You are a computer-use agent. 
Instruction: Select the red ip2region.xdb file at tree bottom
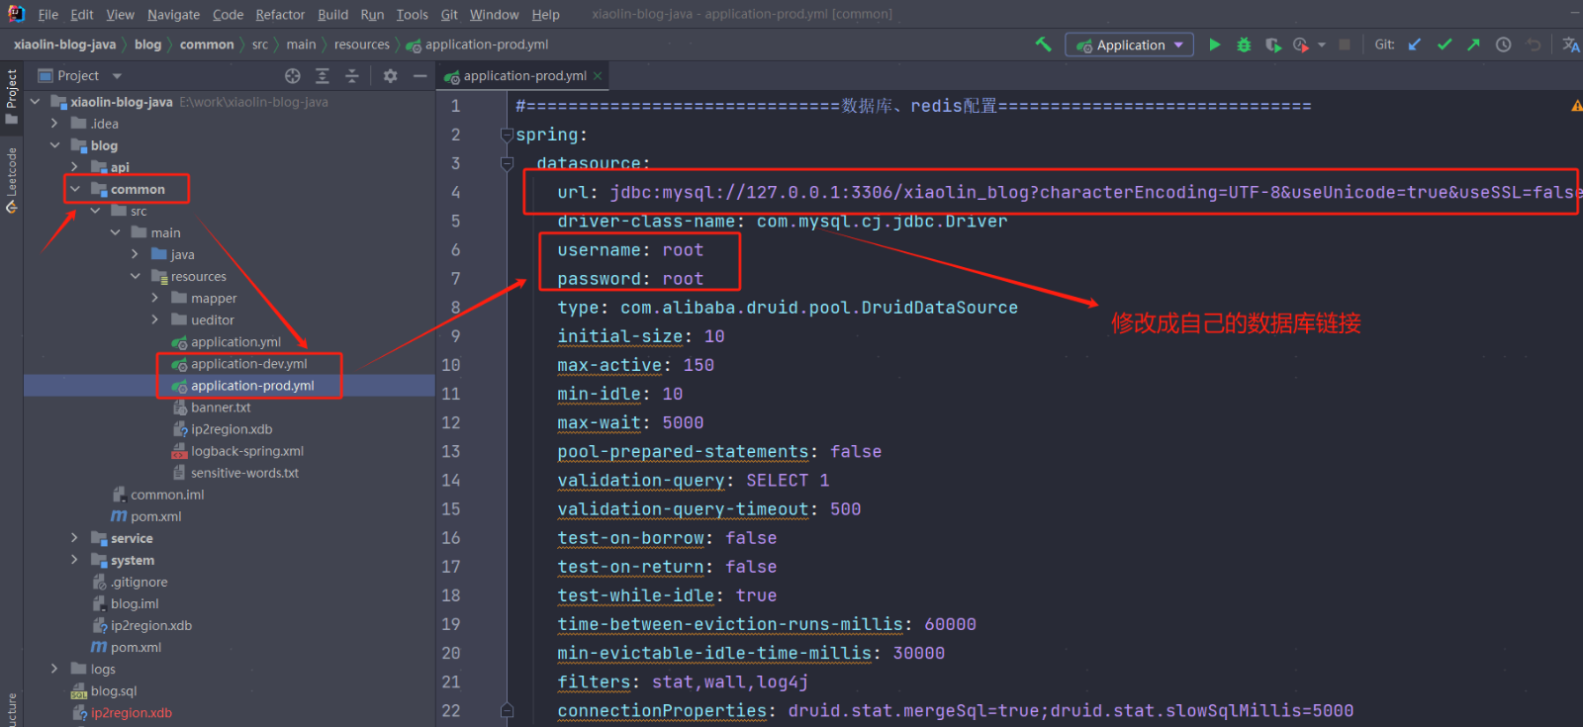pyautogui.click(x=131, y=713)
